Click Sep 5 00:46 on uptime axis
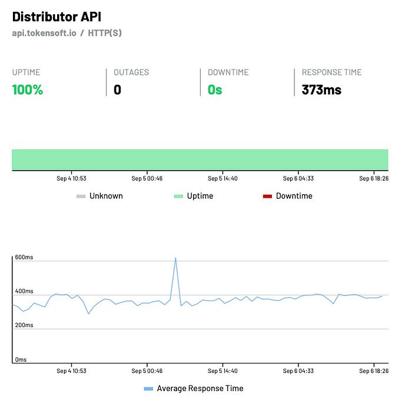This screenshot has width=412, height=404. [147, 178]
